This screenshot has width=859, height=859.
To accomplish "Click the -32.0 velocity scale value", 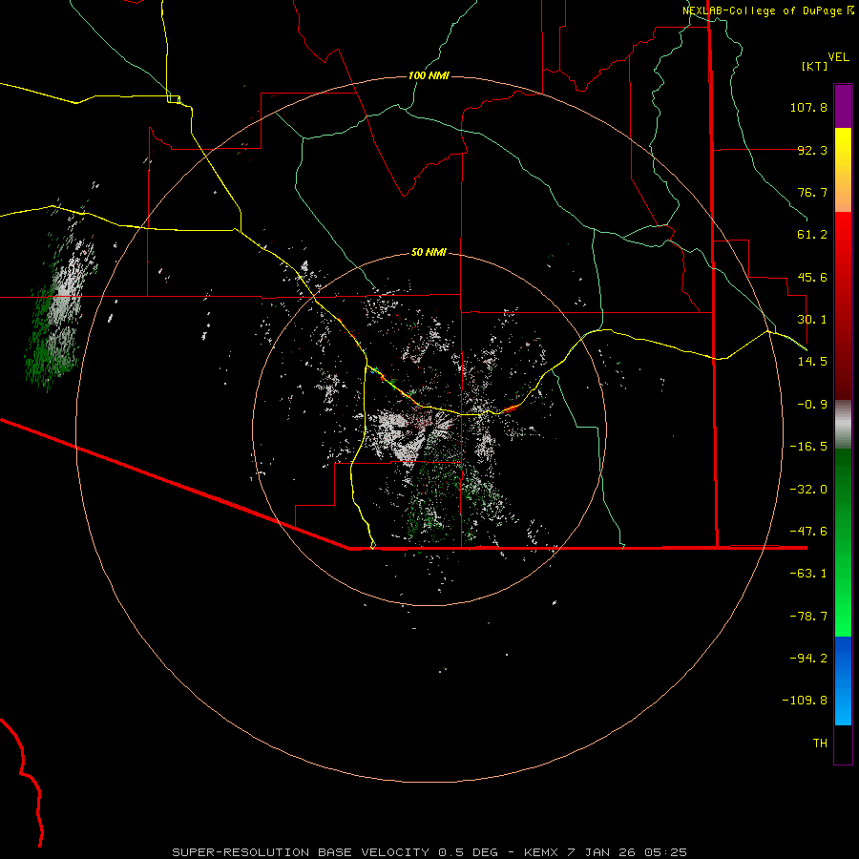I will (808, 490).
